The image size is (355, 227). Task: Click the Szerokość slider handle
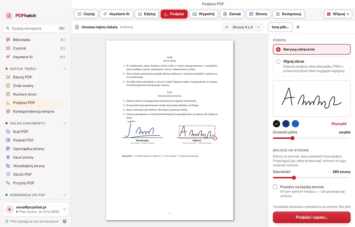(294, 178)
